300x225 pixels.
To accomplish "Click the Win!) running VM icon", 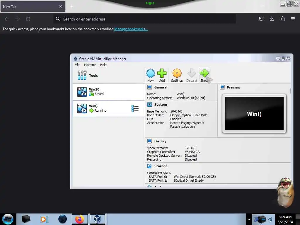I will point(82,108).
